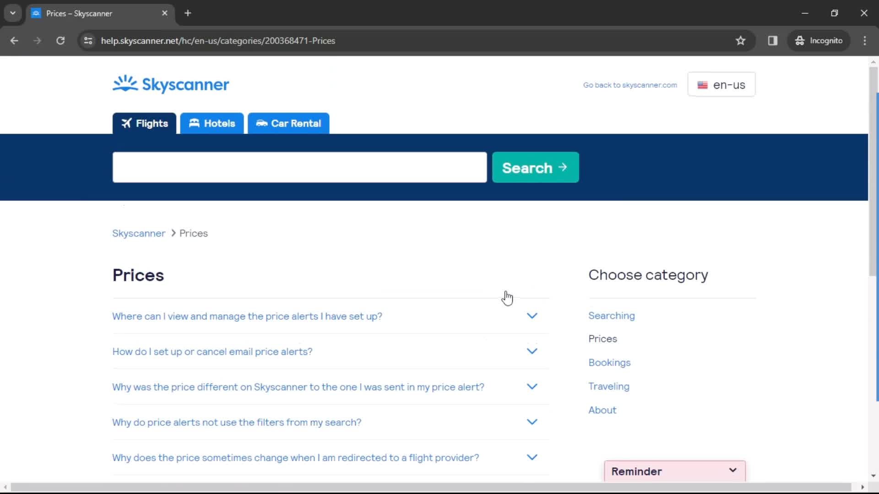The height and width of the screenshot is (494, 879).
Task: Expand 'redirected to a flight provider' chevron
Action: [532, 457]
